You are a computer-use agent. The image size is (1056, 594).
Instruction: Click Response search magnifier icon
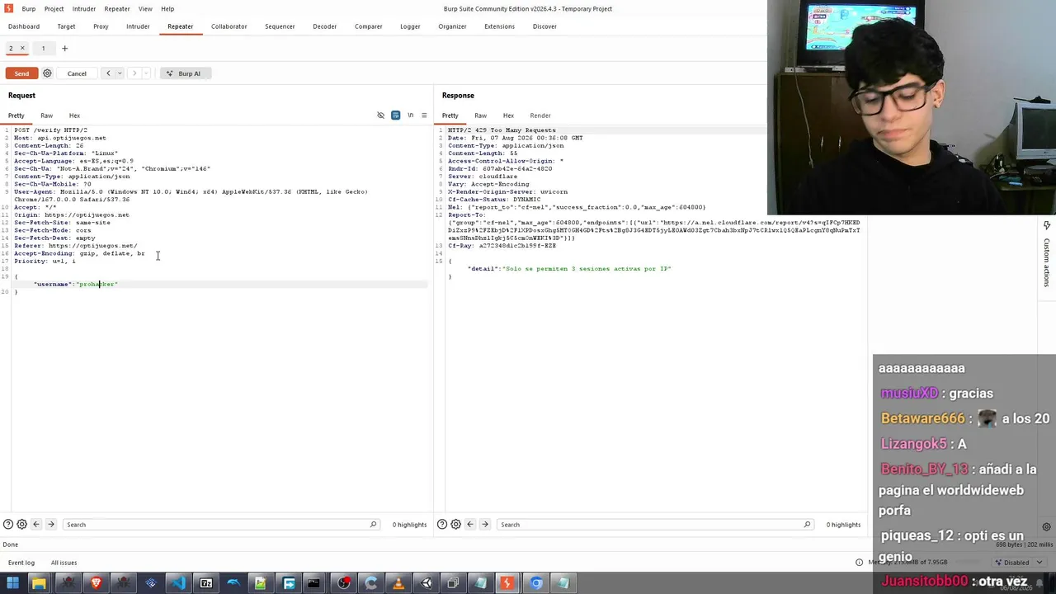807,525
